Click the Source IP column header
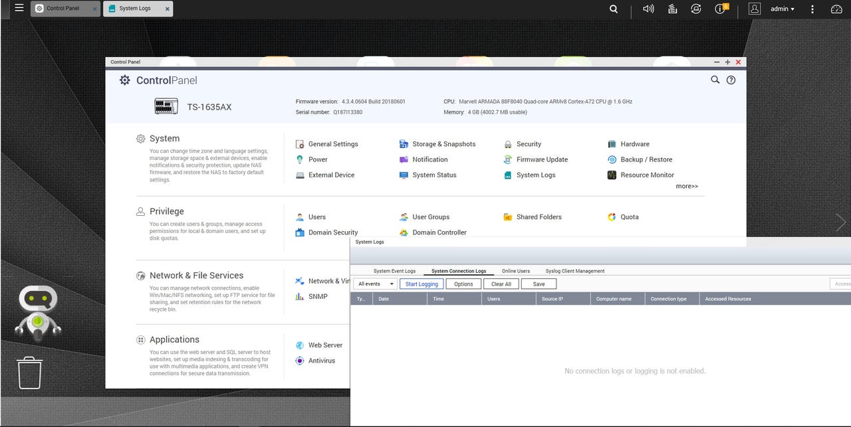851x427 pixels. [552, 299]
